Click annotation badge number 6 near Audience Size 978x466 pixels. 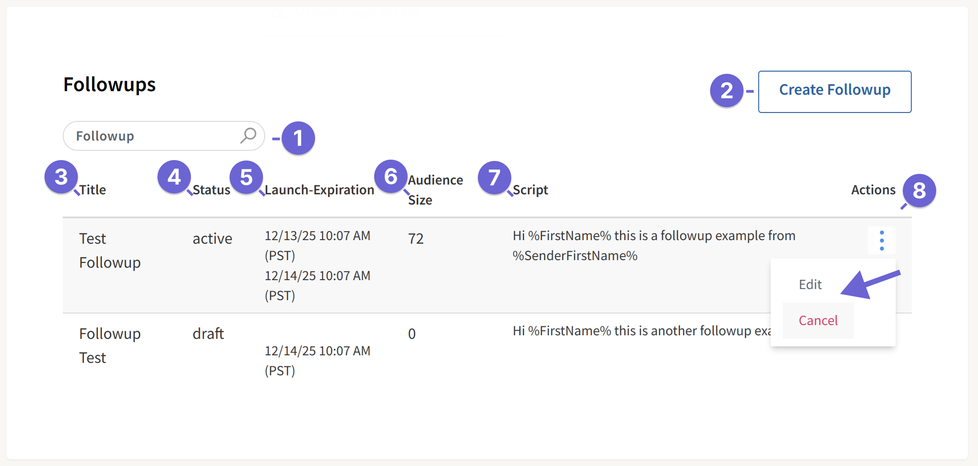pyautogui.click(x=391, y=177)
